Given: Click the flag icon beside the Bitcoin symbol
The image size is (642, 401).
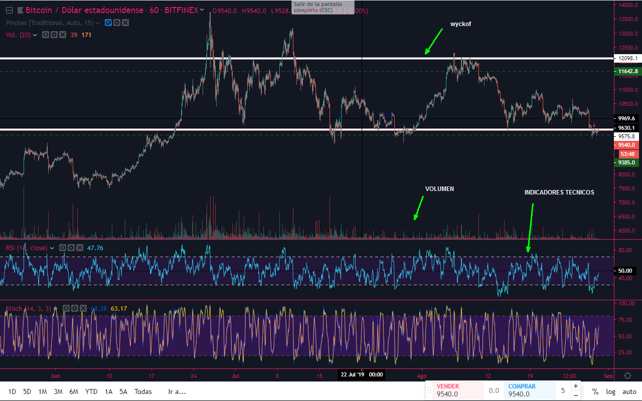Looking at the screenshot, I should pyautogui.click(x=20, y=10).
